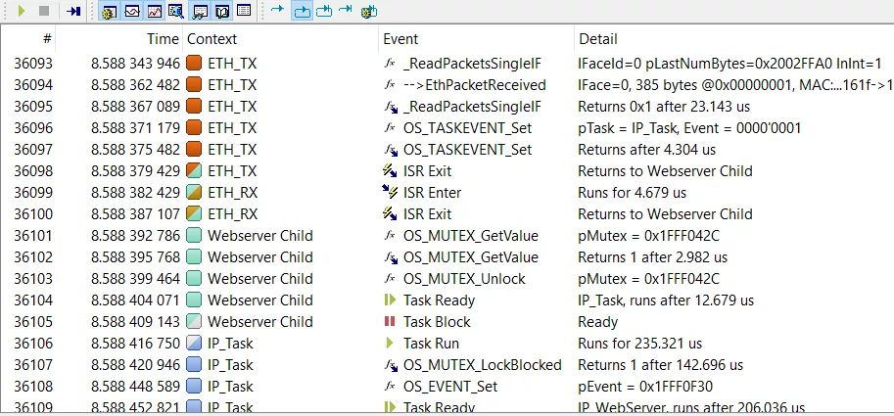Click the ISR Exit icon in row 36098

[x=391, y=171]
